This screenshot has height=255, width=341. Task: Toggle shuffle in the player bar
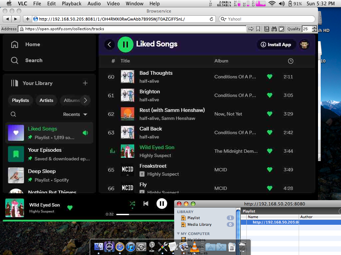[132, 204]
